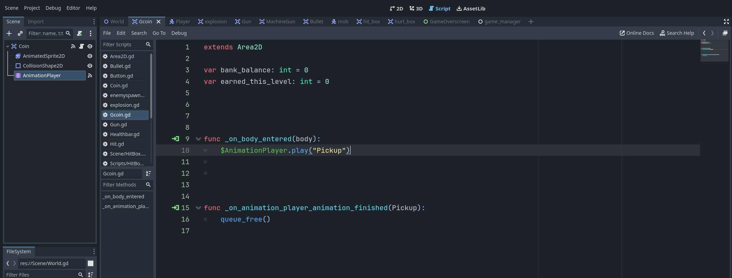Toggle visibility of Coin node
This screenshot has height=278, width=732.
pos(90,46)
